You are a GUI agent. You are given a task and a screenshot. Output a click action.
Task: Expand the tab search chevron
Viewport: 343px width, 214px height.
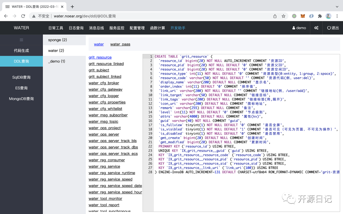tap(337, 7)
